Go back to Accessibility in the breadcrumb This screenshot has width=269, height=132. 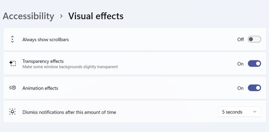click(x=28, y=16)
